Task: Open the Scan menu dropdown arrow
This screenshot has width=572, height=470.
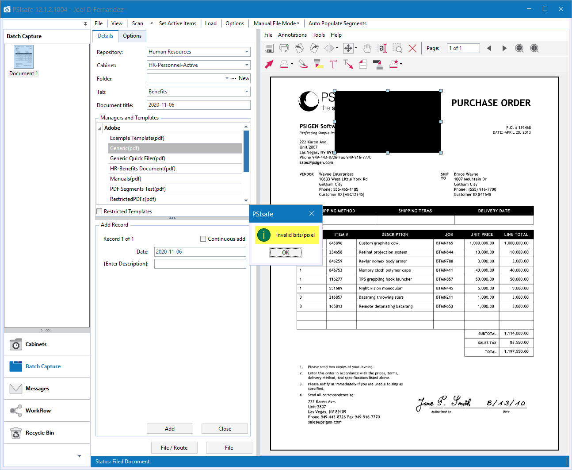Action: (x=152, y=23)
